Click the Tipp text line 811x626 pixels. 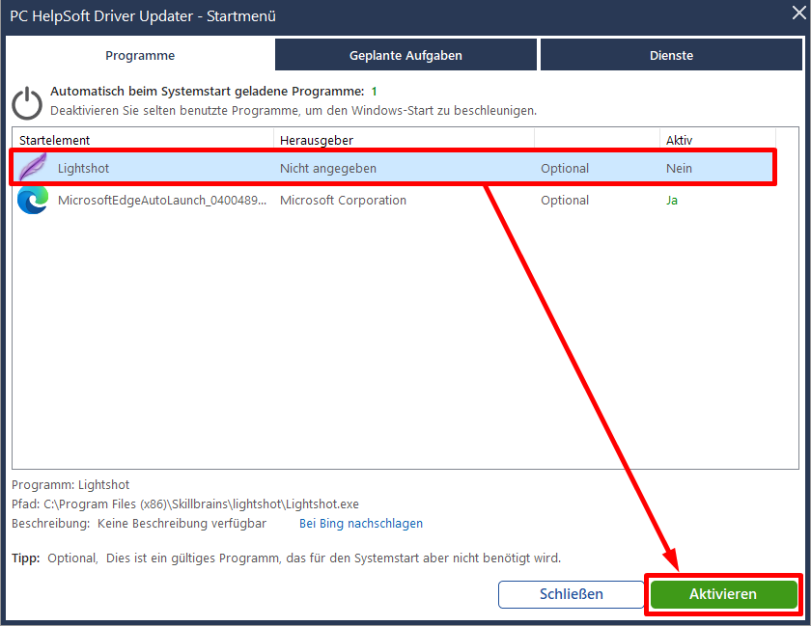pos(286,558)
